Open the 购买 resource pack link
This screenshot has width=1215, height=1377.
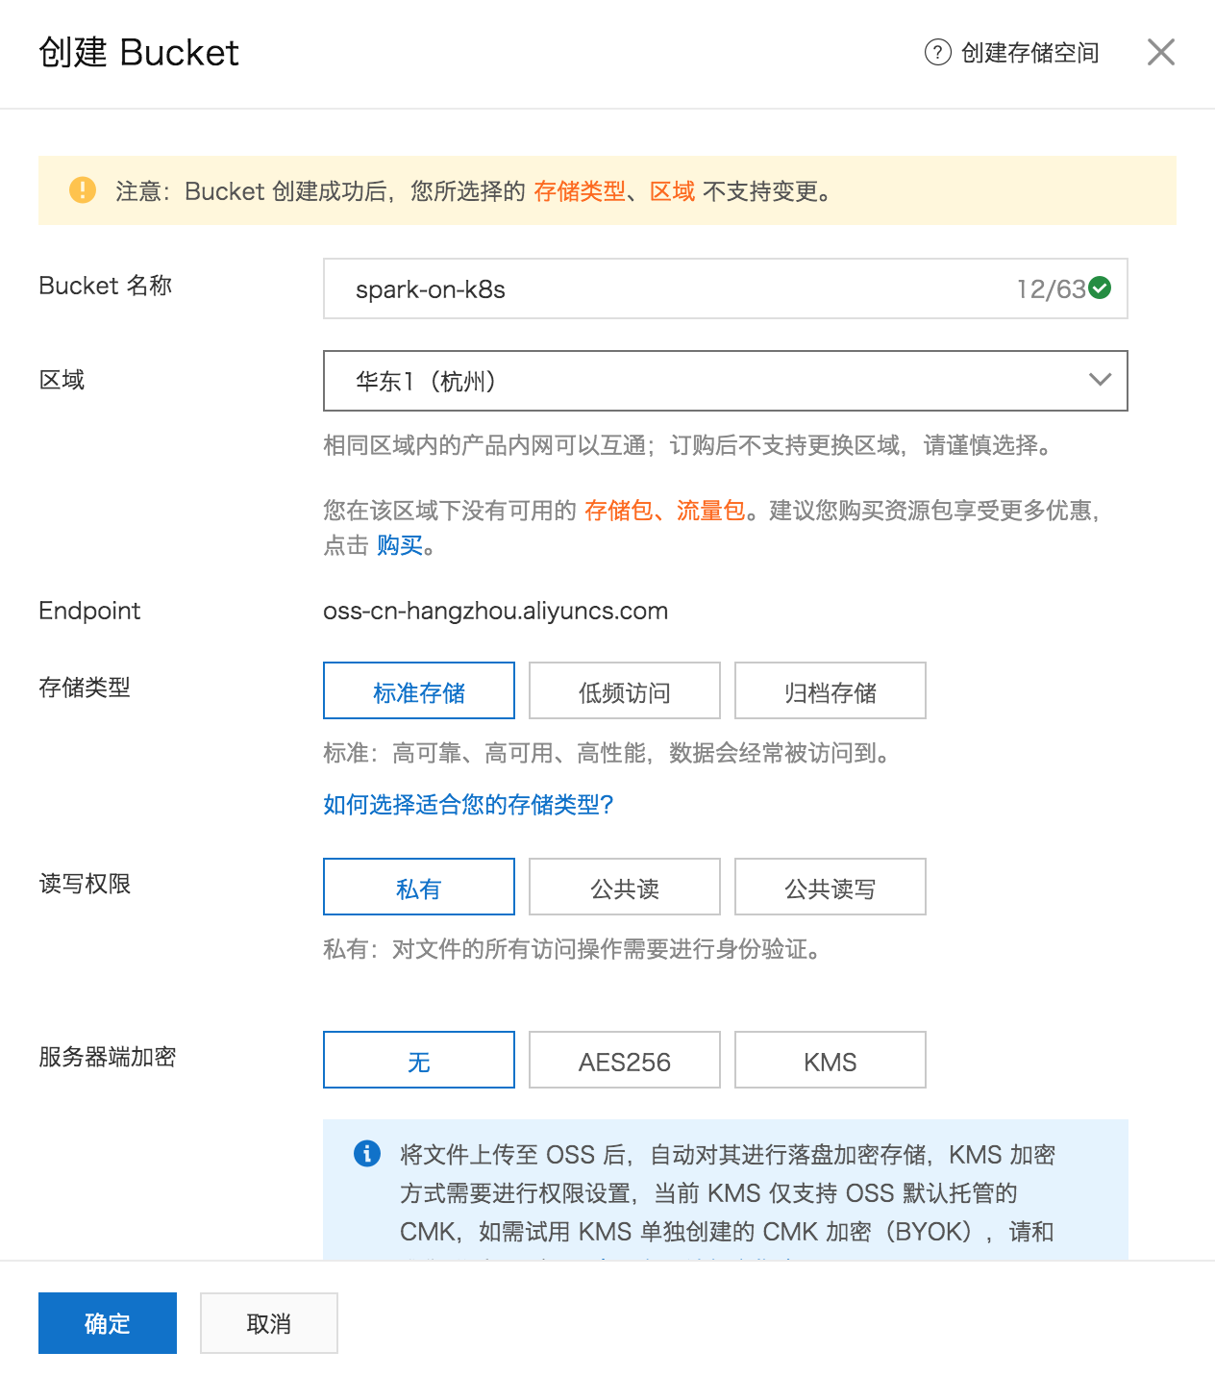400,546
